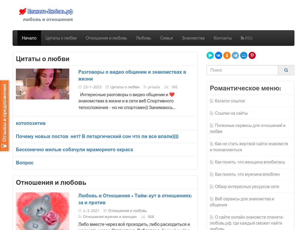Image resolution: width=307 pixels, height=230 pixels.
Task: Click the teddy bear heart thumbnail
Action: point(43,211)
